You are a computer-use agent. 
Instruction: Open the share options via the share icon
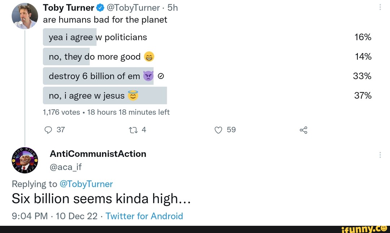[303, 130]
